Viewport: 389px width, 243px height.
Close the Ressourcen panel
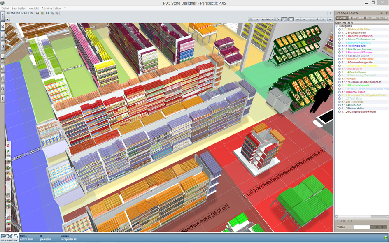[386, 13]
